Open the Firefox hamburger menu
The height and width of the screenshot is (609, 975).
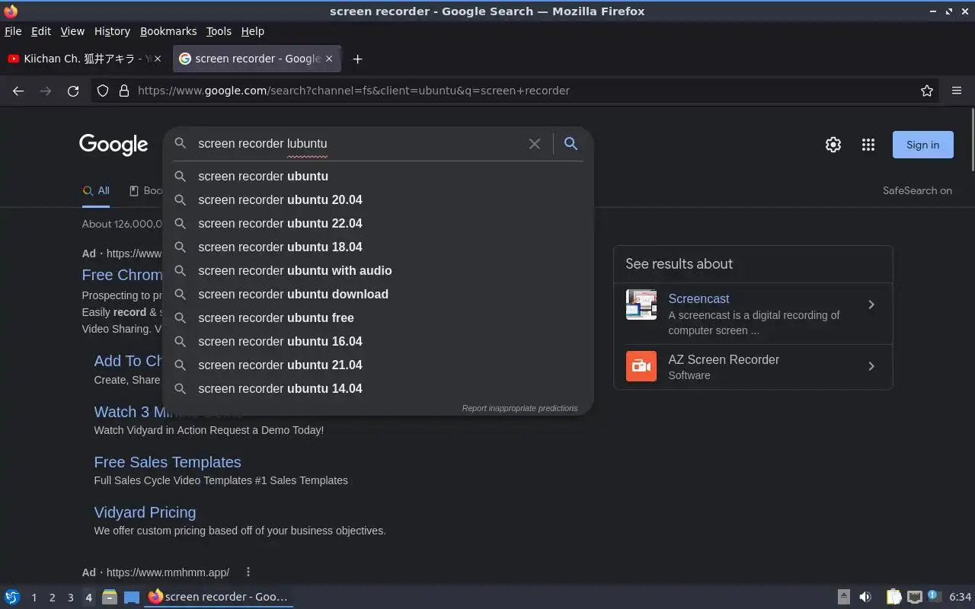[957, 91]
